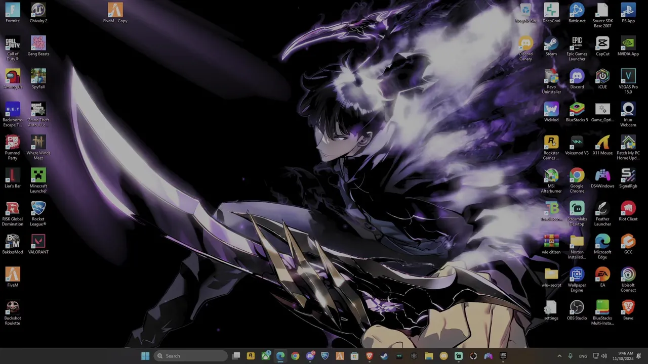
Task: Click the Streamlabs Desktop shortcut
Action: [x=577, y=213]
